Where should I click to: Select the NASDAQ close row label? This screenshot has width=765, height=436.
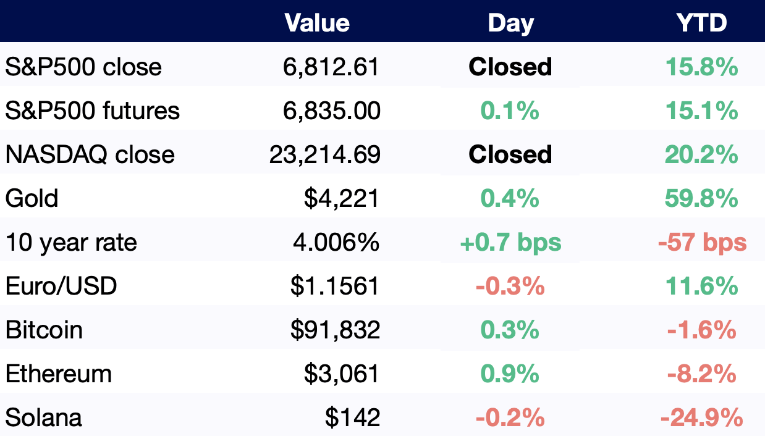coord(90,154)
